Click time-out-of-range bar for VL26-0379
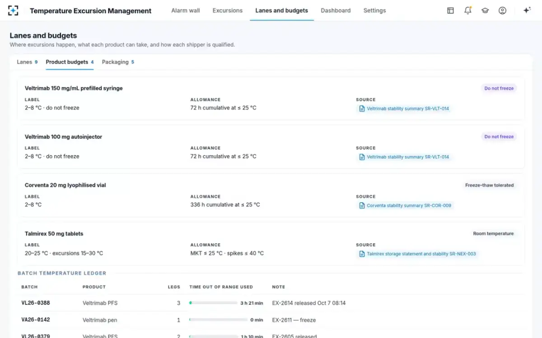The image size is (542, 338). click(x=213, y=336)
